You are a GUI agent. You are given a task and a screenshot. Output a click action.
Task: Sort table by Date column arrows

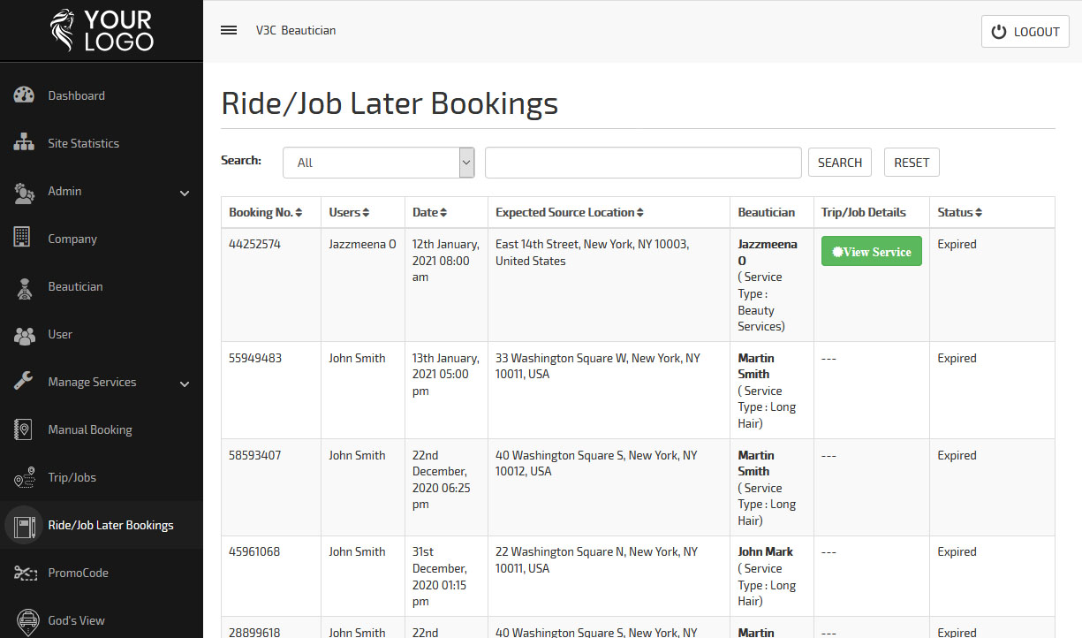click(443, 213)
